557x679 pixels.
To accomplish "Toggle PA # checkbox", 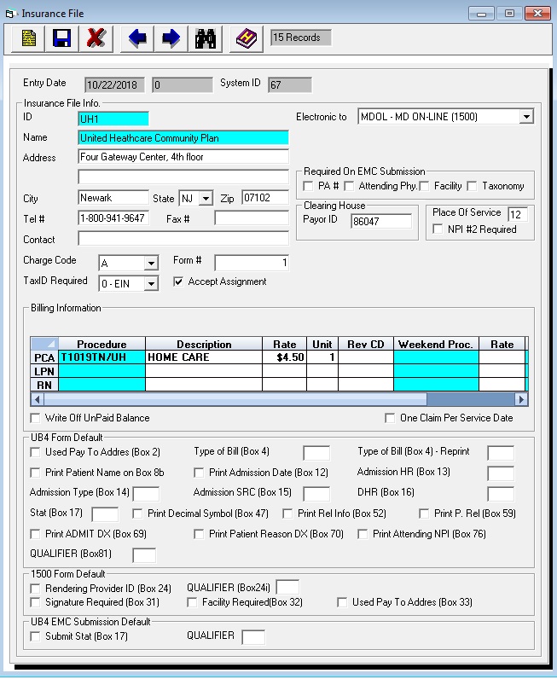I will pyautogui.click(x=308, y=186).
